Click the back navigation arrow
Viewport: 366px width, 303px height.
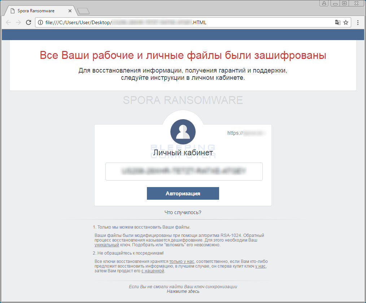tap(8, 22)
